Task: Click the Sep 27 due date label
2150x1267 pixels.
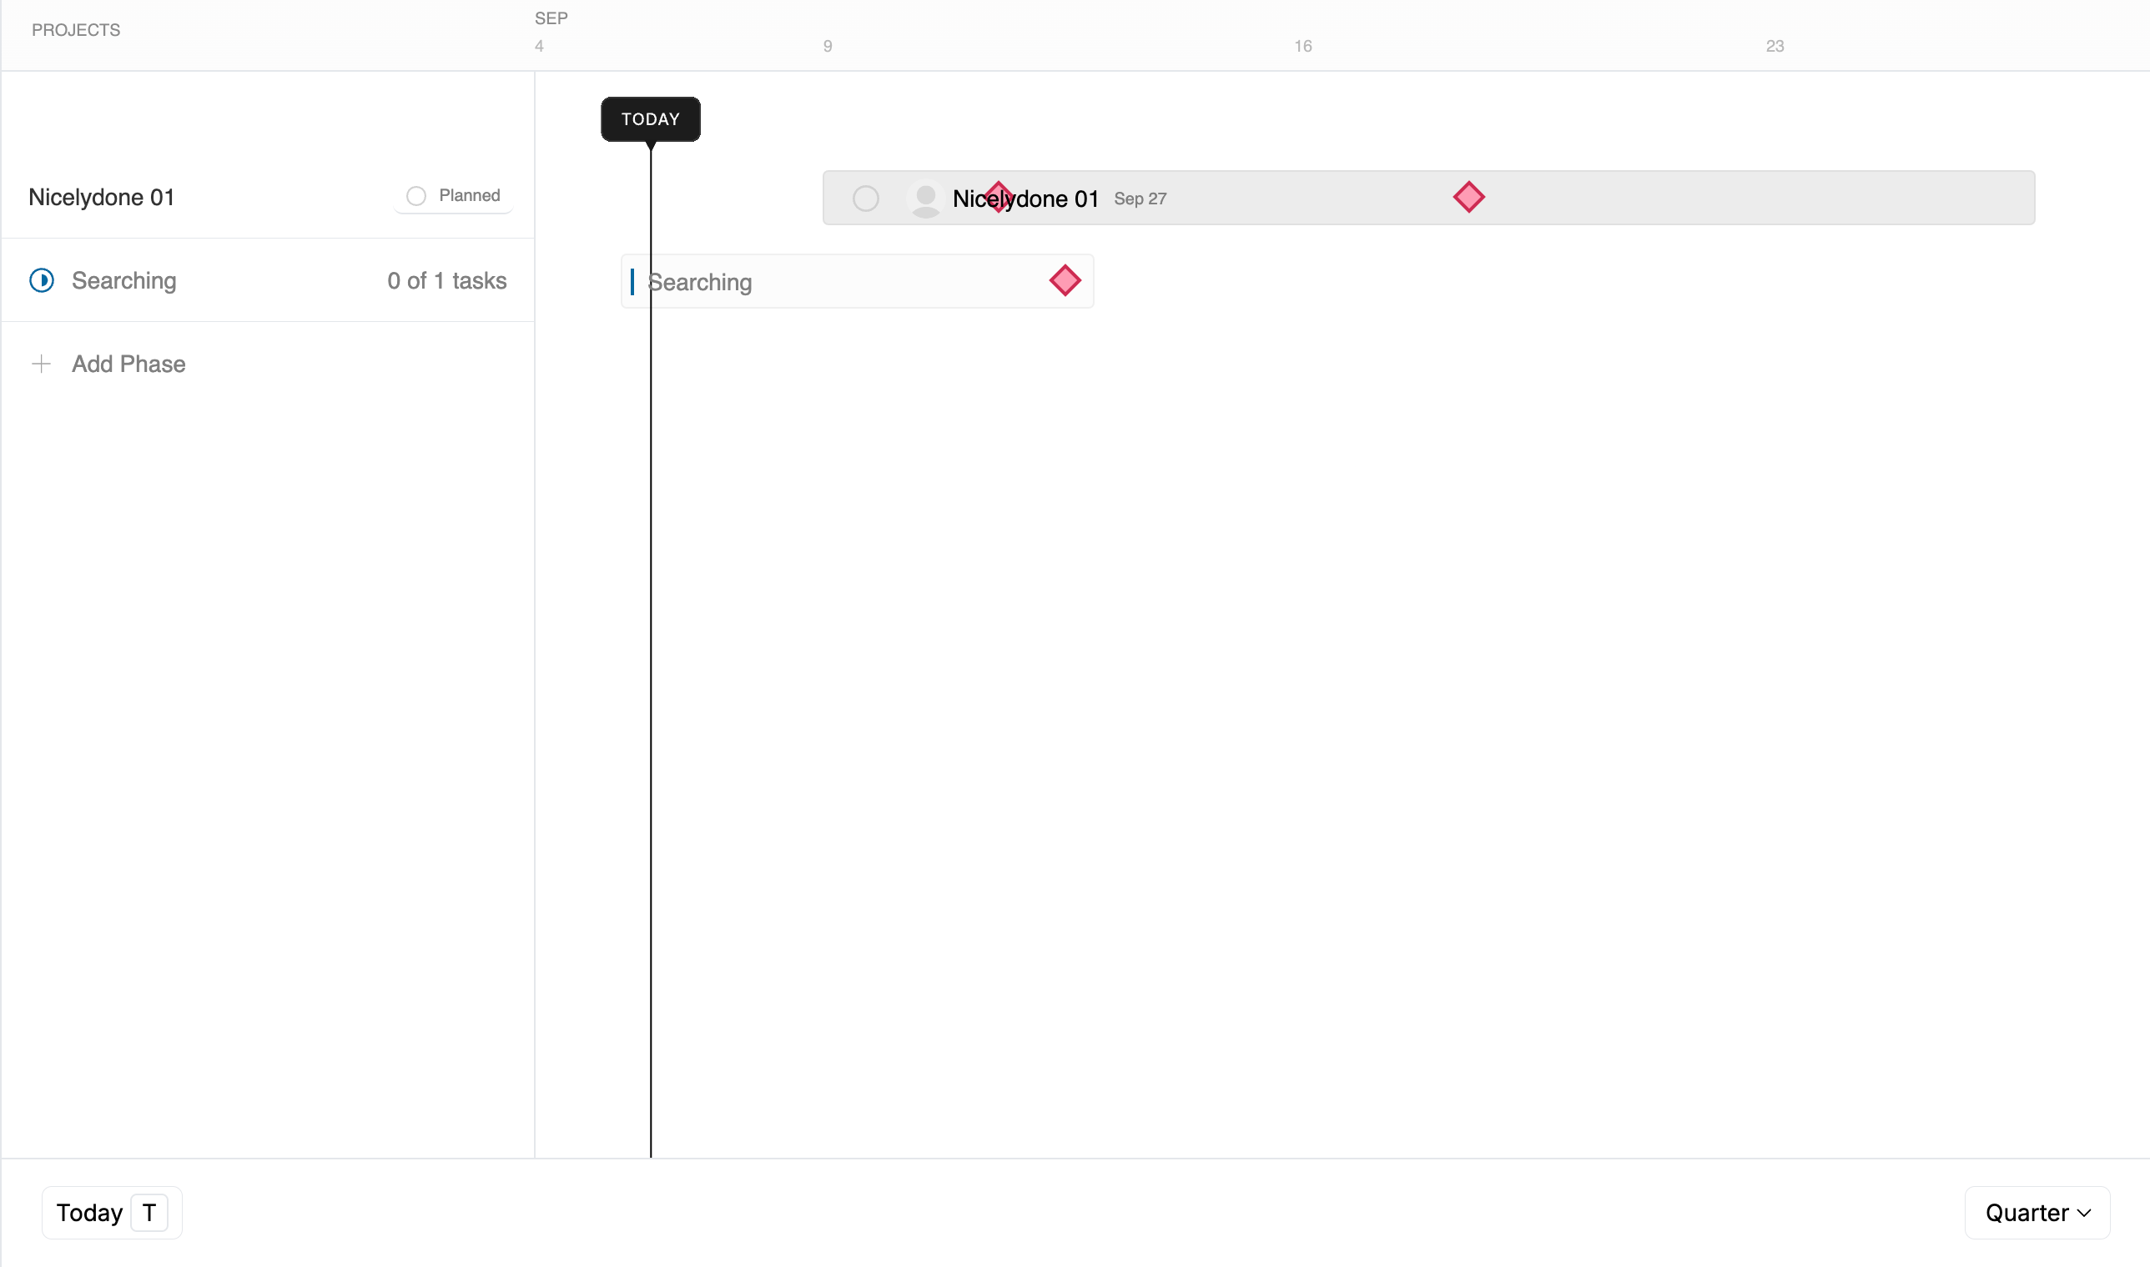Action: [1140, 199]
